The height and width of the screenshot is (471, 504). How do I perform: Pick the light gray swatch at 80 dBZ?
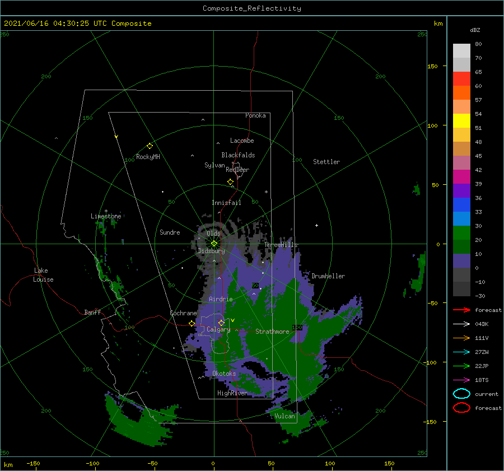tap(461, 51)
